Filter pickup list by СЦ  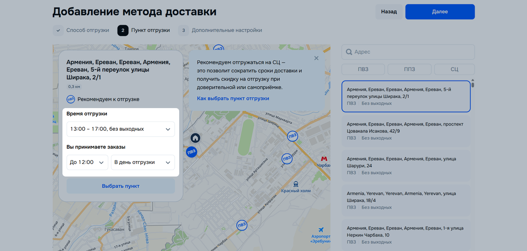tap(454, 69)
